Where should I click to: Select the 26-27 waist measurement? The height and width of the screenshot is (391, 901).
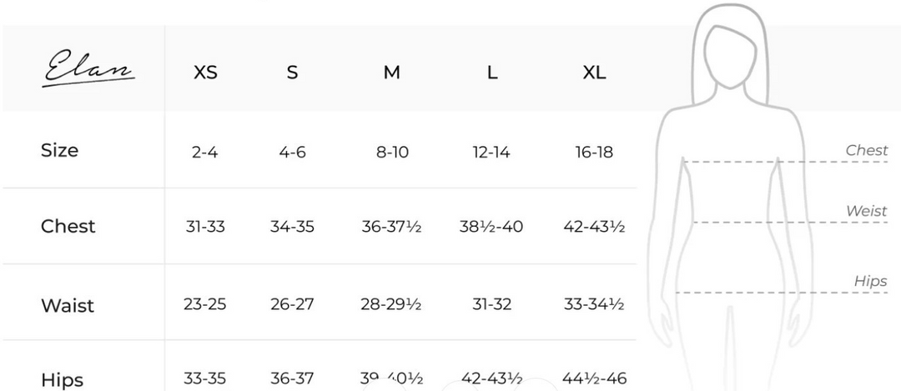click(x=293, y=303)
